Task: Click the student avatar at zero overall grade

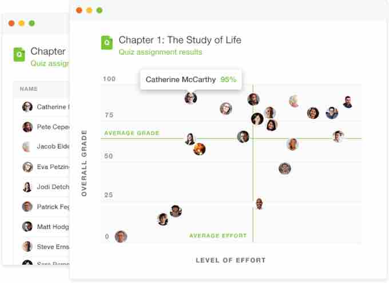Action: (x=121, y=236)
